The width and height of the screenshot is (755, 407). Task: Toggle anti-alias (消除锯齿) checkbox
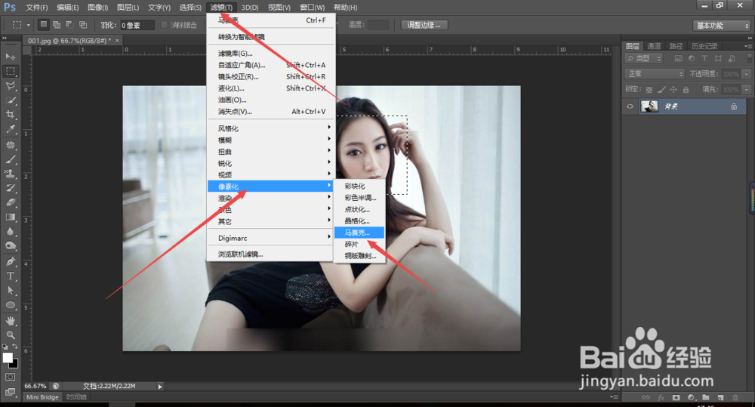click(x=164, y=25)
